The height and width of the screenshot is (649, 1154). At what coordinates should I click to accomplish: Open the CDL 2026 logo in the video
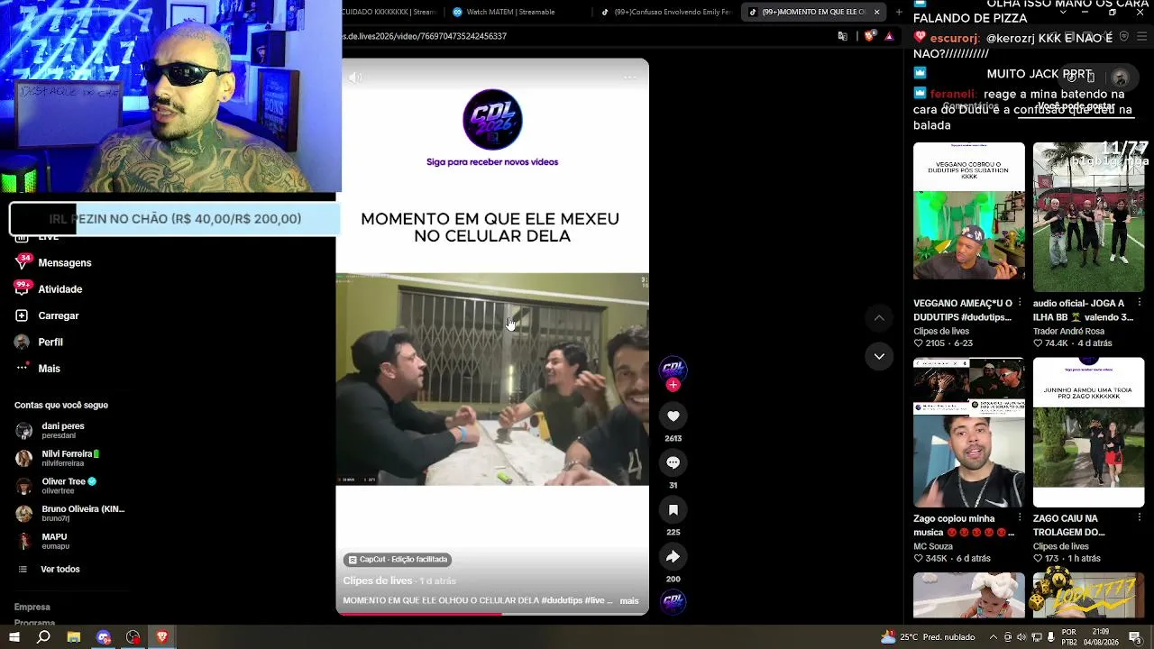click(492, 120)
